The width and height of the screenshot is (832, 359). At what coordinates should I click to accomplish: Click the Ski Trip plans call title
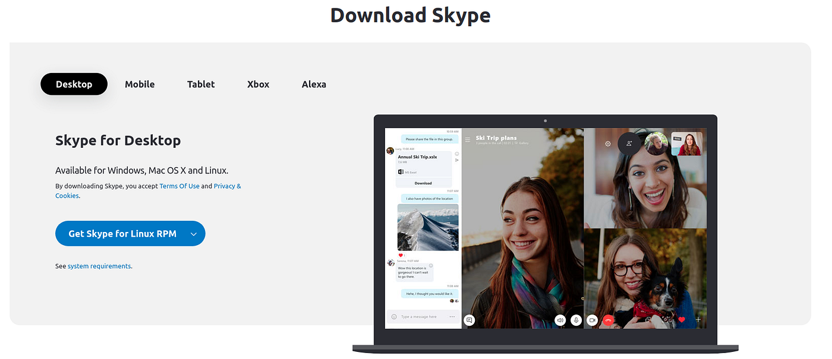(x=496, y=138)
